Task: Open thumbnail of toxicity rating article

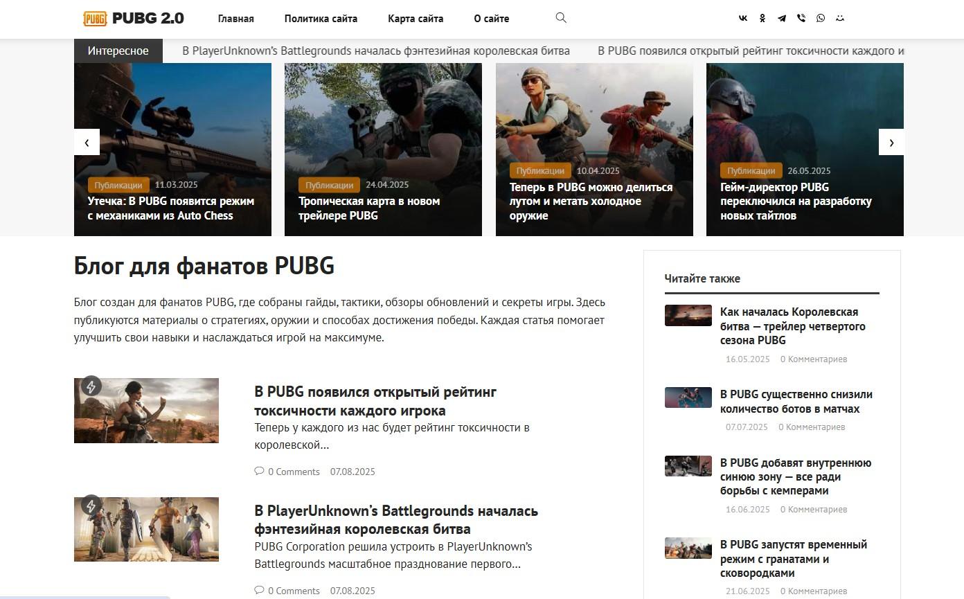Action: (x=146, y=411)
